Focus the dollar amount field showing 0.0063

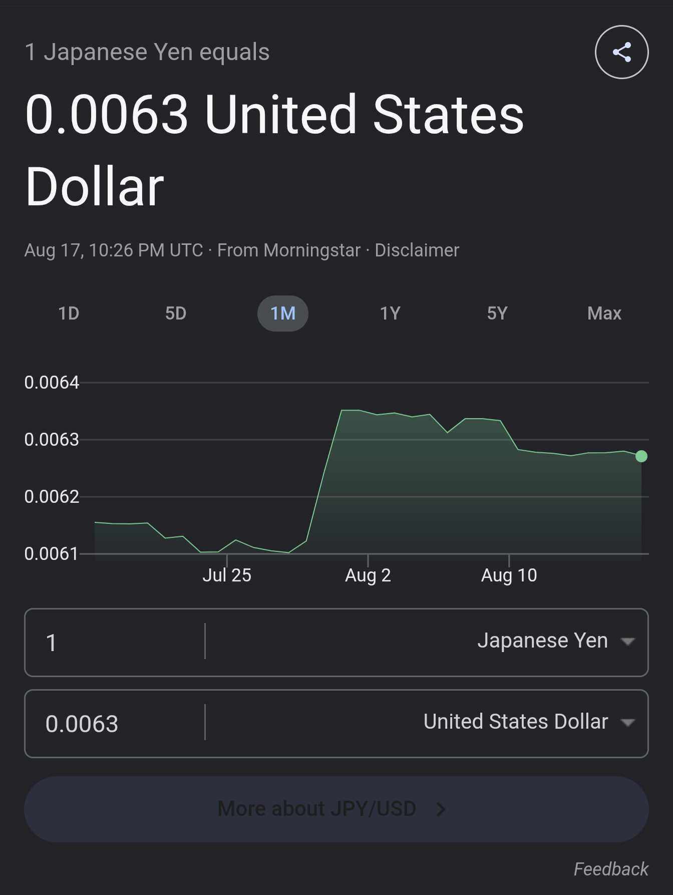115,724
